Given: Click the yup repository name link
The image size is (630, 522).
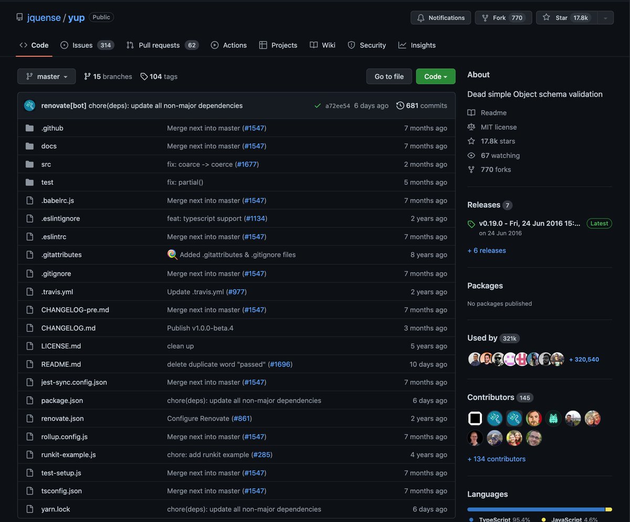Looking at the screenshot, I should [77, 17].
